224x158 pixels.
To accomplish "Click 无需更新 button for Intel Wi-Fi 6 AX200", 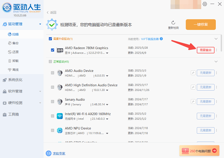I will point(206,116).
